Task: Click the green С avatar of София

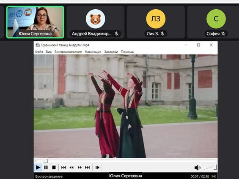Action: [216, 19]
